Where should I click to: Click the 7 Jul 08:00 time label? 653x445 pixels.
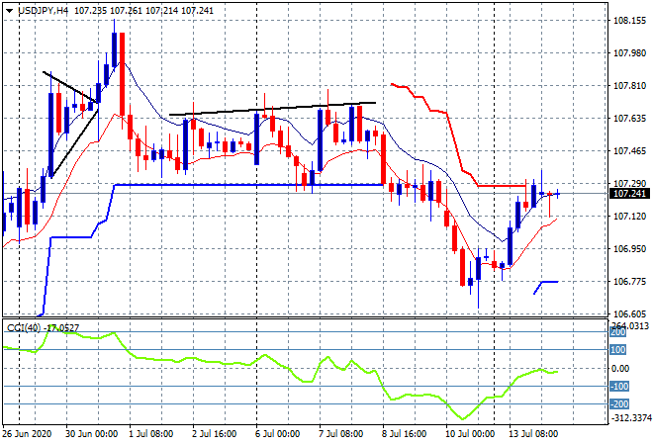[341, 434]
